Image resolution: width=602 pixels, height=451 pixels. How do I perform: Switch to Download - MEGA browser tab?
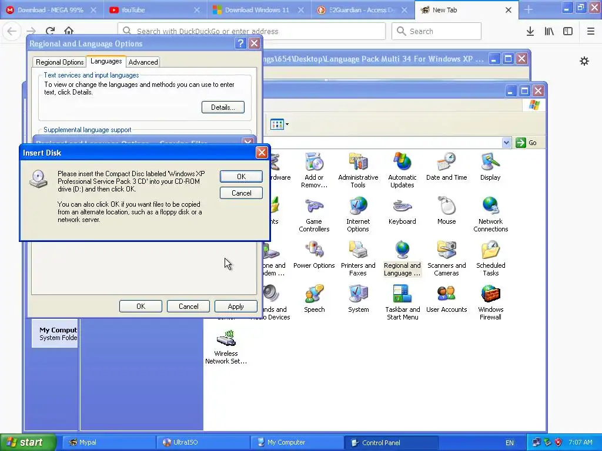pos(51,10)
